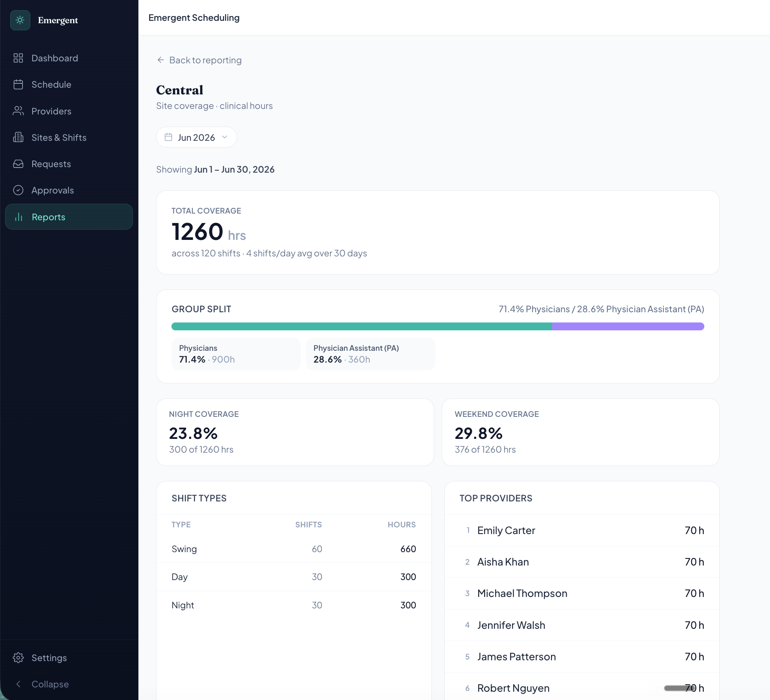Click the Emily Carter provider row
Viewport: 770px width, 700px height.
pyautogui.click(x=582, y=531)
